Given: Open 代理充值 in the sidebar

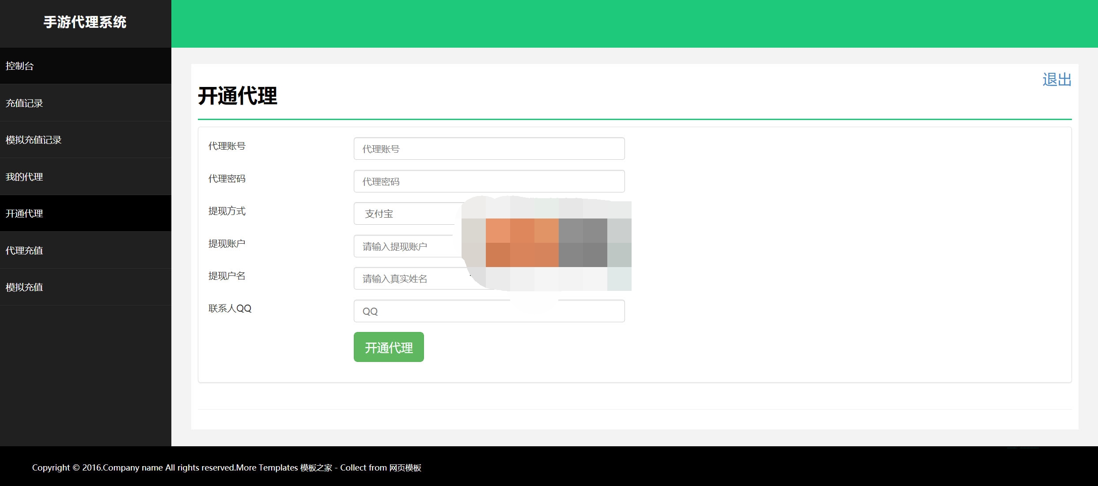Looking at the screenshot, I should point(85,250).
